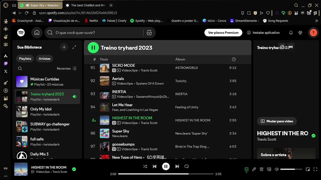The image size is (321, 180).
Task: Open NewJeans artist link on Super Shy
Action: click(x=120, y=136)
